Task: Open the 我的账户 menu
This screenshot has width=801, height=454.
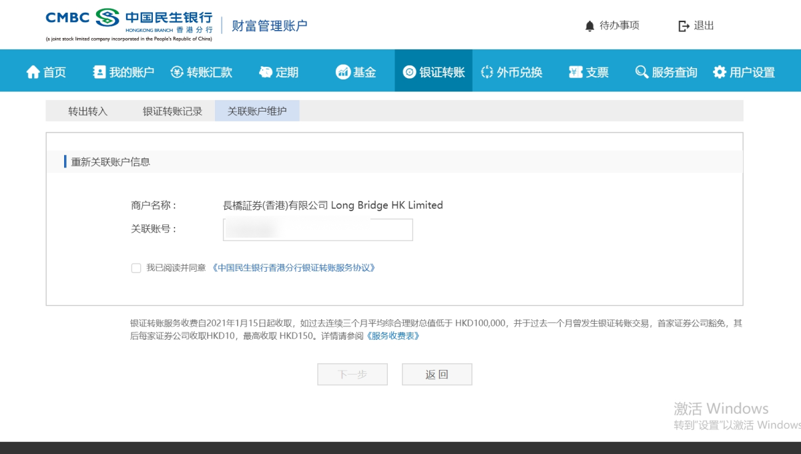Action: [x=124, y=72]
